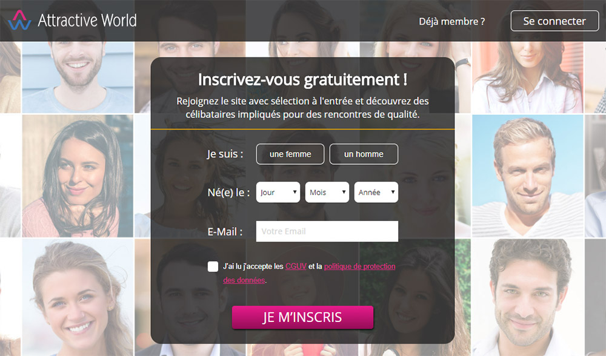Select "un homme" gender option
The image size is (606, 356).
coord(364,154)
